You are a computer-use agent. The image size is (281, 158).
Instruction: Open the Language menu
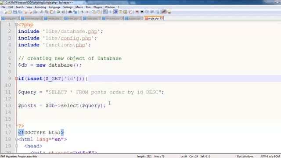(x=54, y=7)
